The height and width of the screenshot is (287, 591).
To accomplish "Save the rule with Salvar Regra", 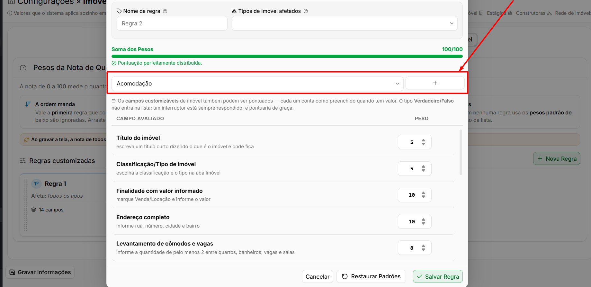I will 438,276.
